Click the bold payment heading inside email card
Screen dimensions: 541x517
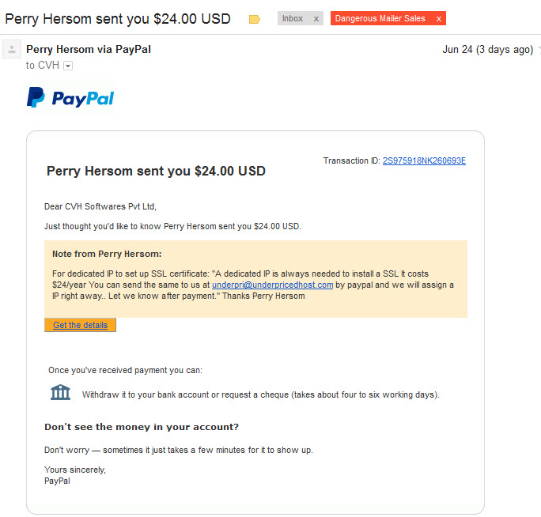pos(156,171)
